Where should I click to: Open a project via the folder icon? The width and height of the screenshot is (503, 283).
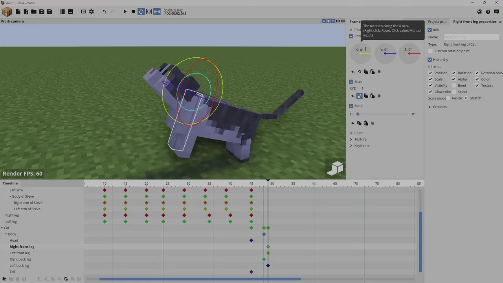(34, 12)
